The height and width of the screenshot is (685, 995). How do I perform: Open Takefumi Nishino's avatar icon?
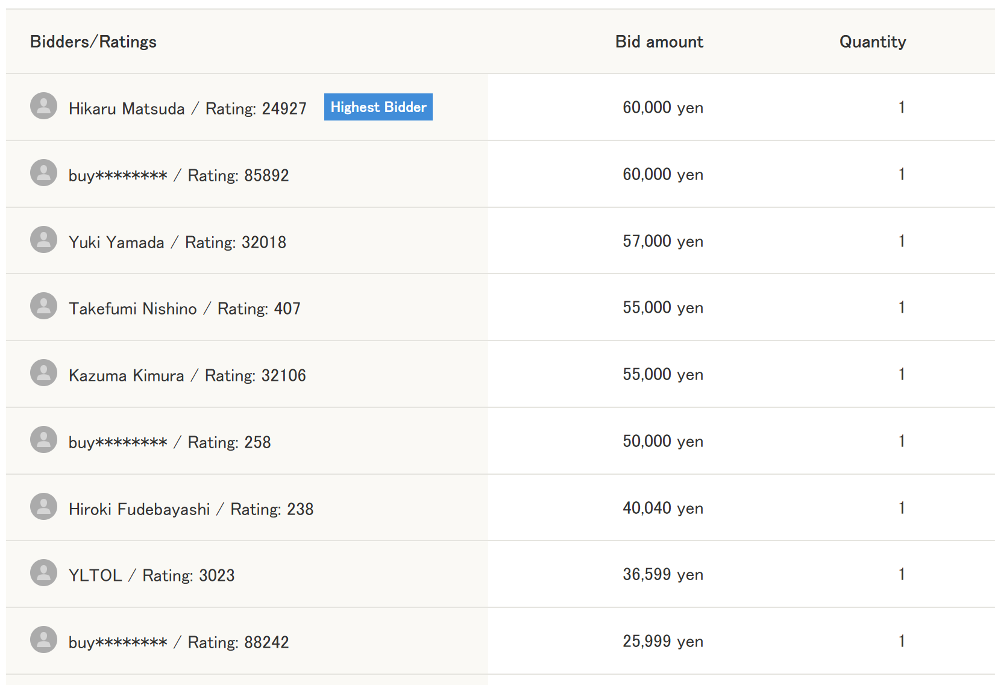(x=43, y=306)
